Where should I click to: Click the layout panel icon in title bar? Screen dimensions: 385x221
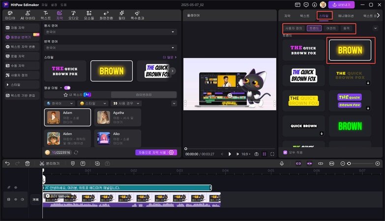[x=297, y=4]
